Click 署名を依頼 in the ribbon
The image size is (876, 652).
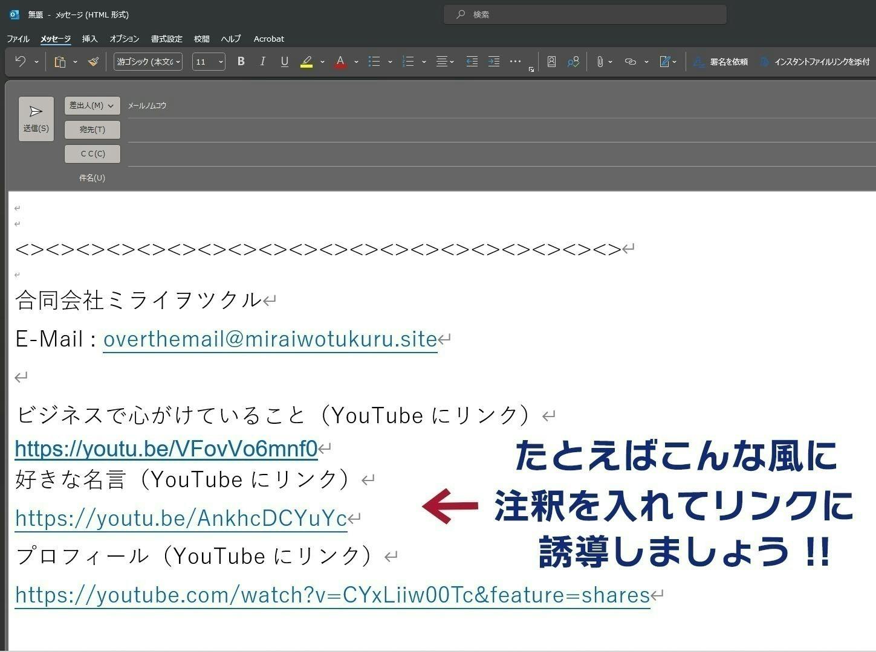(721, 62)
